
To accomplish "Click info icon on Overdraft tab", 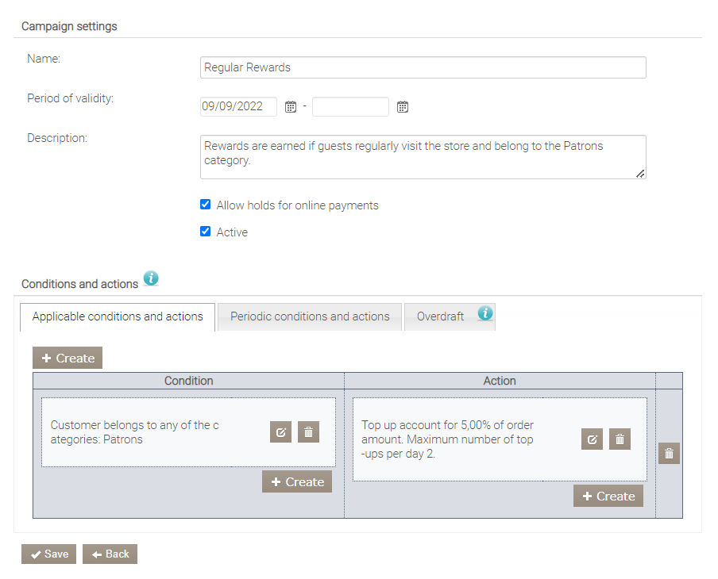I will pos(485,313).
